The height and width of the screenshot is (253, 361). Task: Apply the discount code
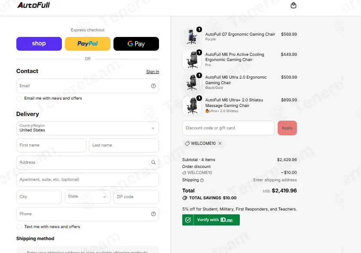287,128
